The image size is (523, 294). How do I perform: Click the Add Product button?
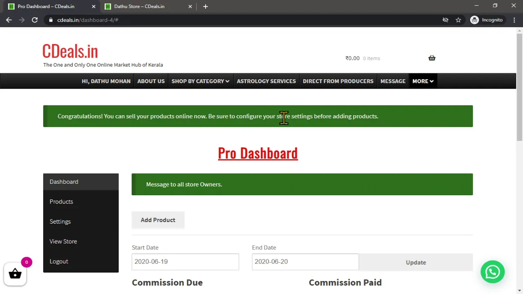[158, 220]
